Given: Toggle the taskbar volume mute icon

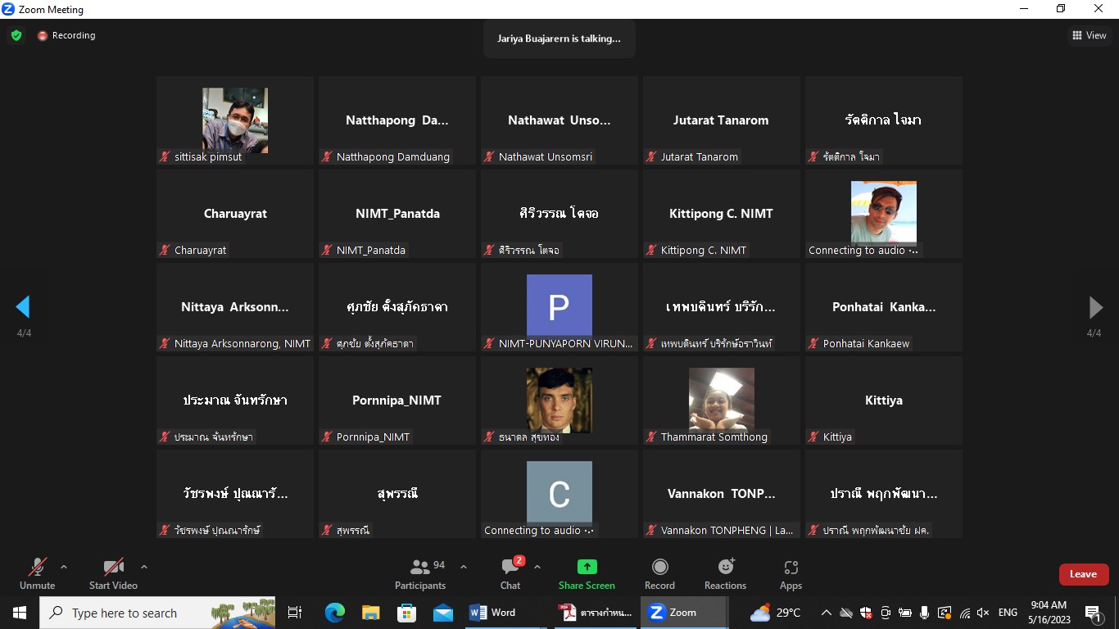Looking at the screenshot, I should pos(983,613).
